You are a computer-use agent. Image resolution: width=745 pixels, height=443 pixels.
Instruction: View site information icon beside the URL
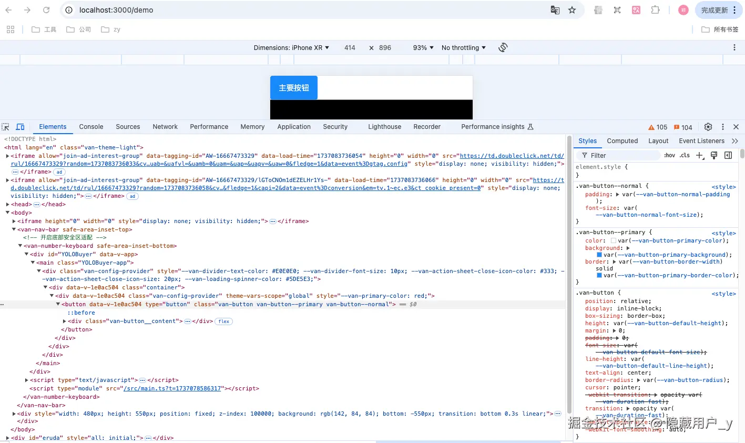click(69, 10)
